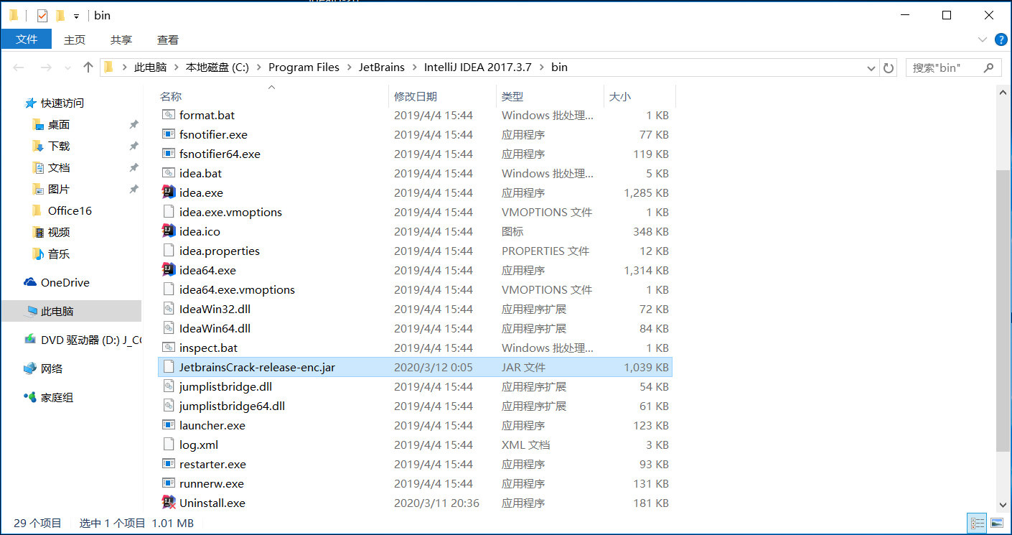Open the 查看 View ribbon tab
The width and height of the screenshot is (1012, 535).
(168, 39)
